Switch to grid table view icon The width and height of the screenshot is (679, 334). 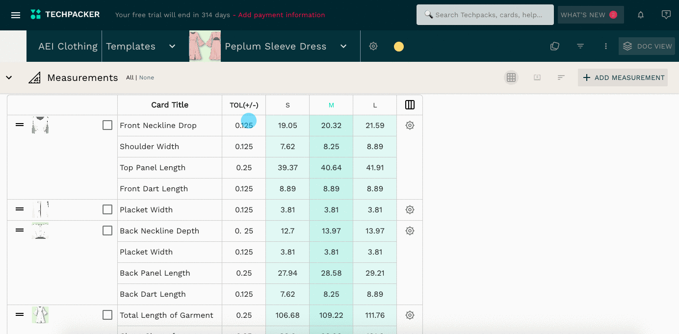[511, 77]
